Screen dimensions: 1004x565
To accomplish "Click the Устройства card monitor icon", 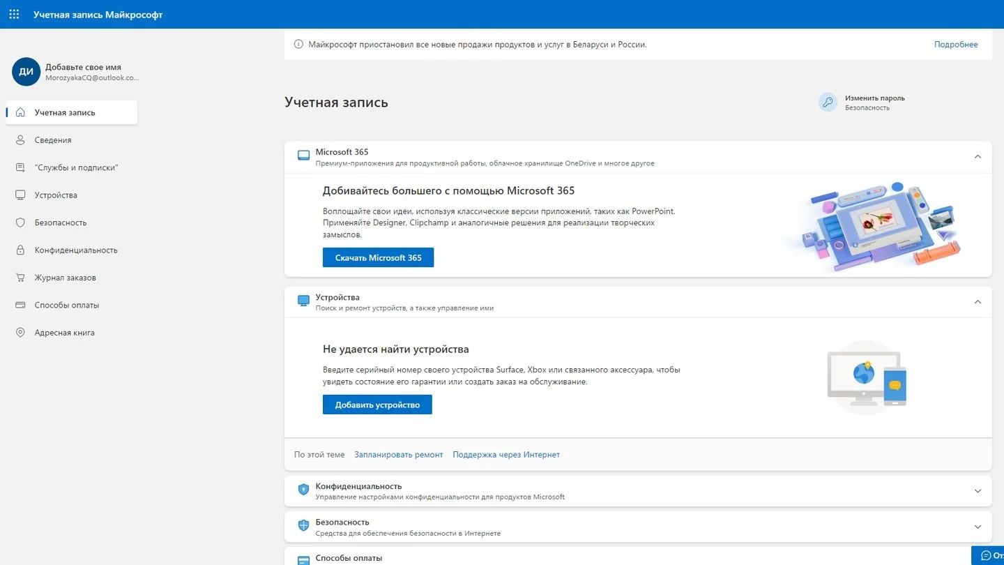I will [x=303, y=301].
